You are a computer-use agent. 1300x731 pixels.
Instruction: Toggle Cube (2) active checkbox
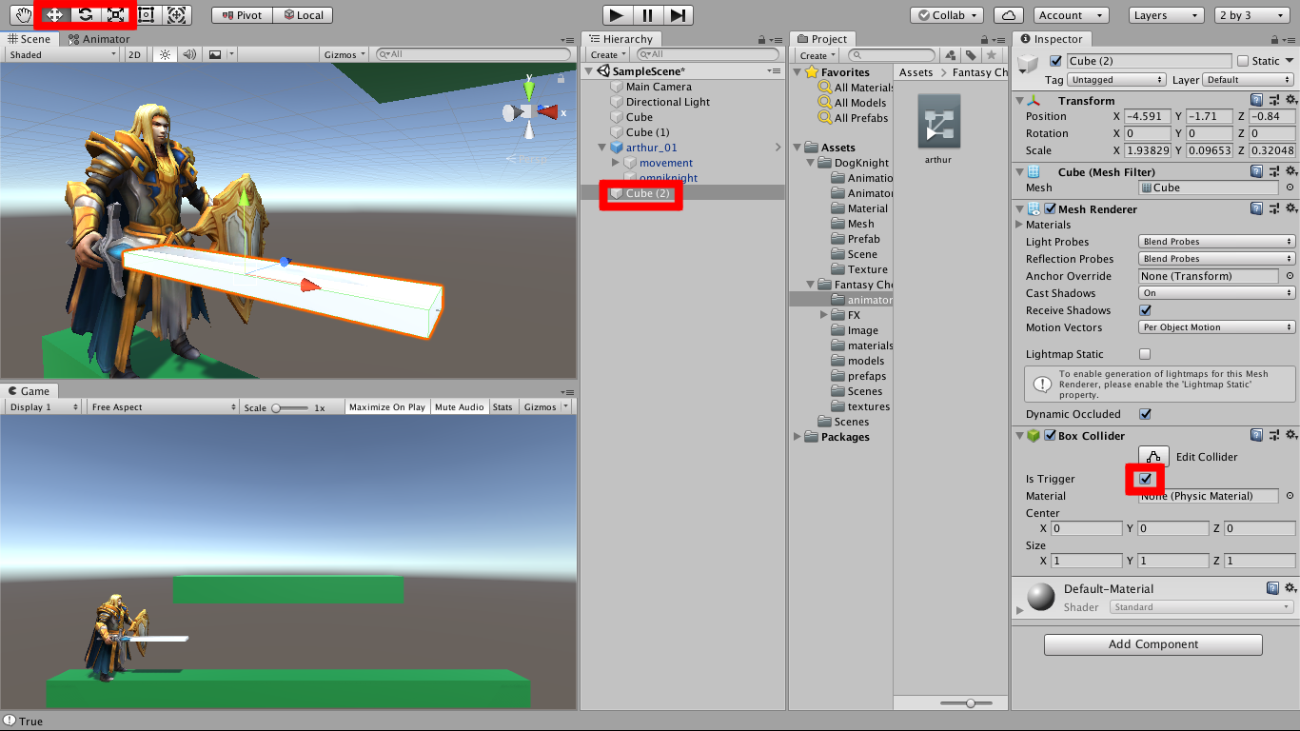1054,61
